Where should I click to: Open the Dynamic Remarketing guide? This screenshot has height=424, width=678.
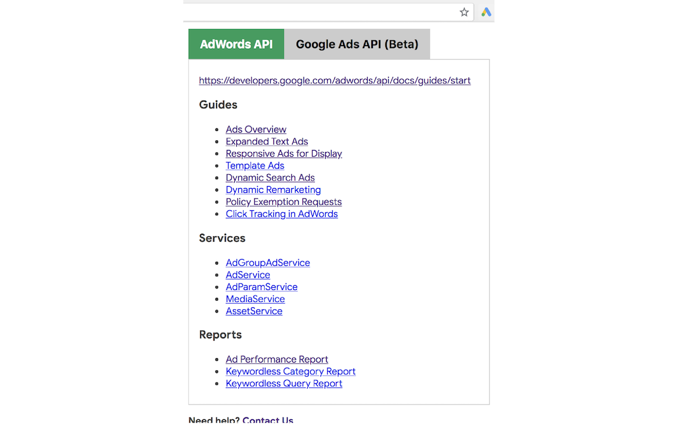(x=273, y=190)
